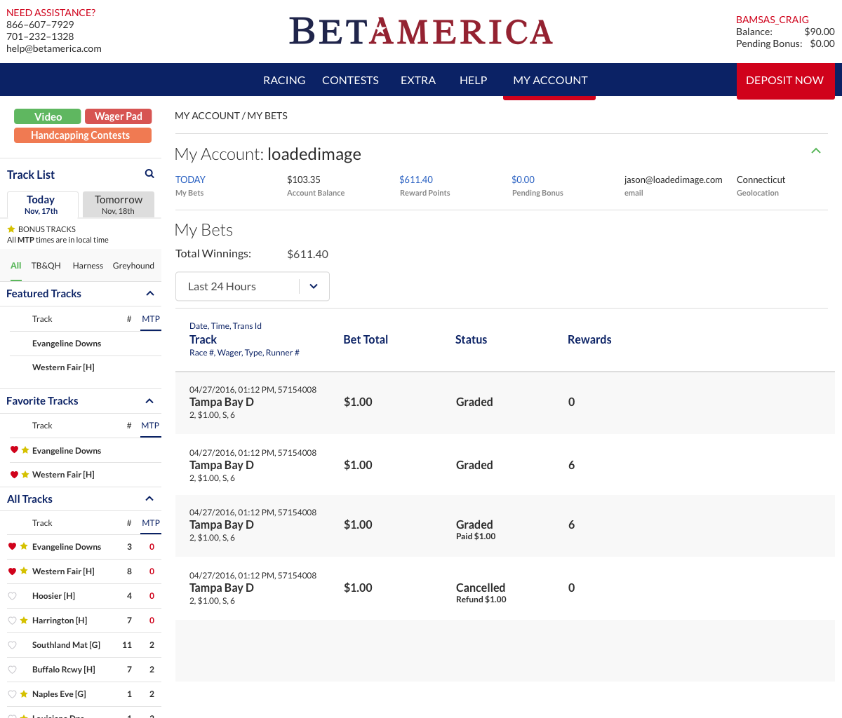This screenshot has width=842, height=718.
Task: Click the Connecticut Geolocation value
Action: click(761, 179)
